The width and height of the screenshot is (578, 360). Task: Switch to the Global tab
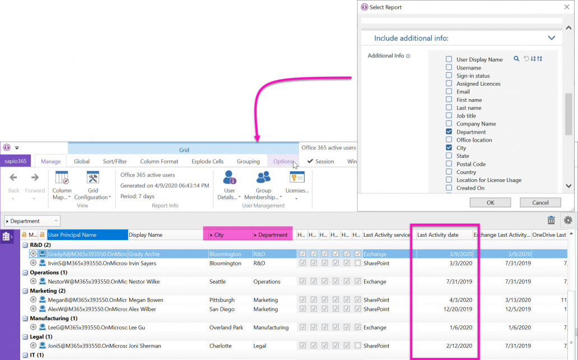coord(81,161)
